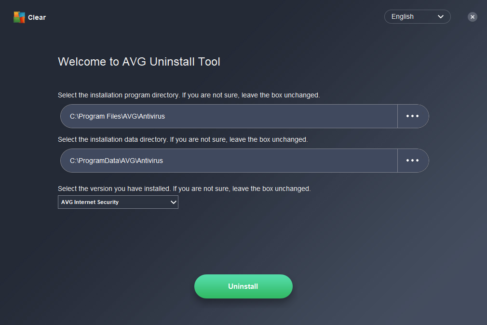Image resolution: width=487 pixels, height=325 pixels.
Task: Close the AVG Uninstall Tool window
Action: 472,17
